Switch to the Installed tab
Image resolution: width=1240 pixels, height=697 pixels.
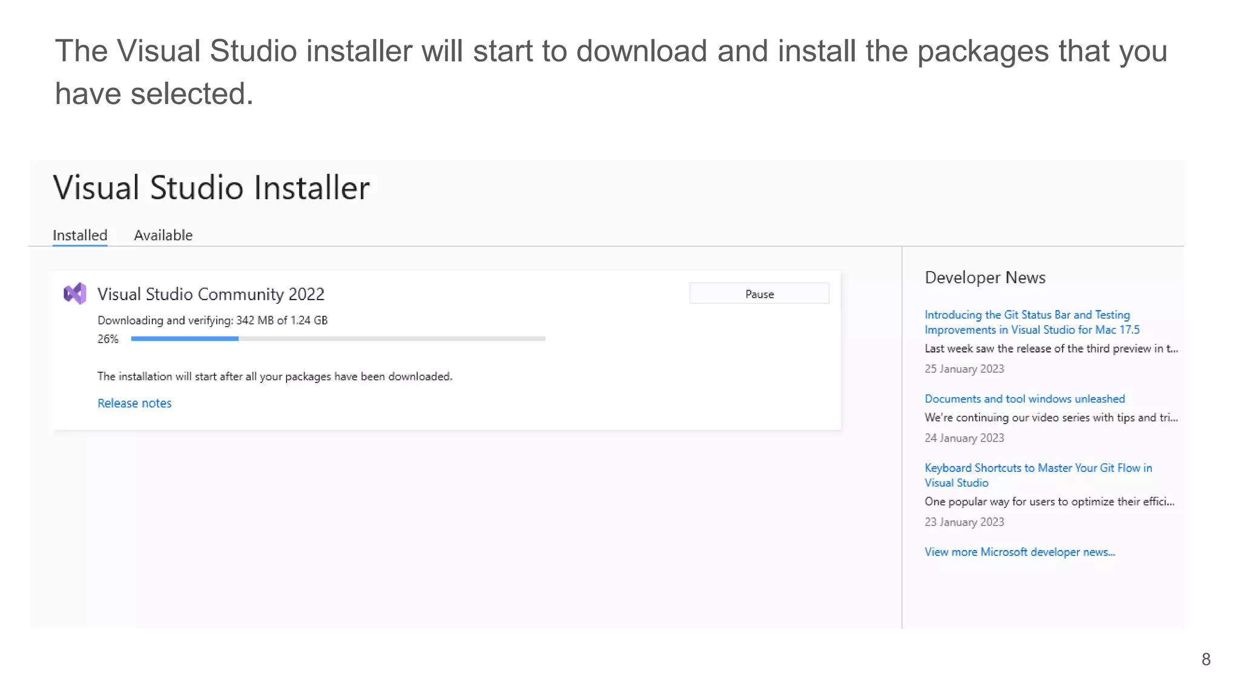[x=80, y=235]
